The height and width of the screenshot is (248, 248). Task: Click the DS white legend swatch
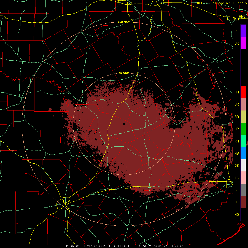pyautogui.click(x=243, y=165)
